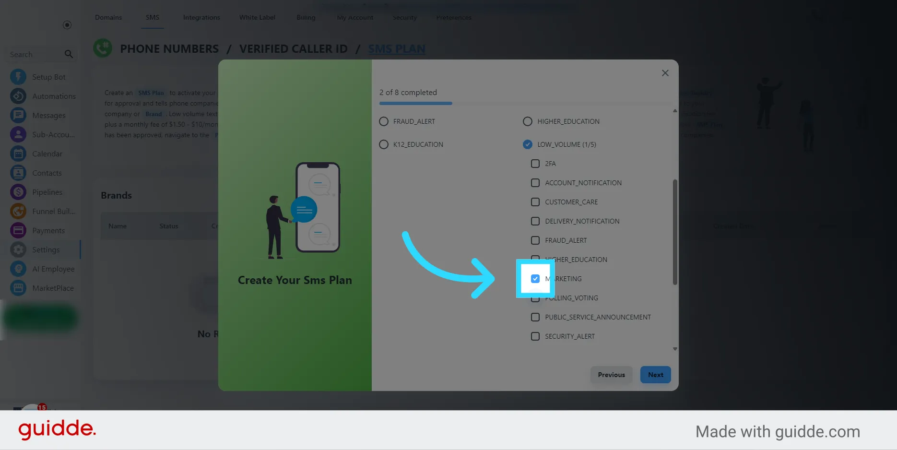
Task: Select the LOW_VOLUME (1/5) radio option
Action: [528, 144]
